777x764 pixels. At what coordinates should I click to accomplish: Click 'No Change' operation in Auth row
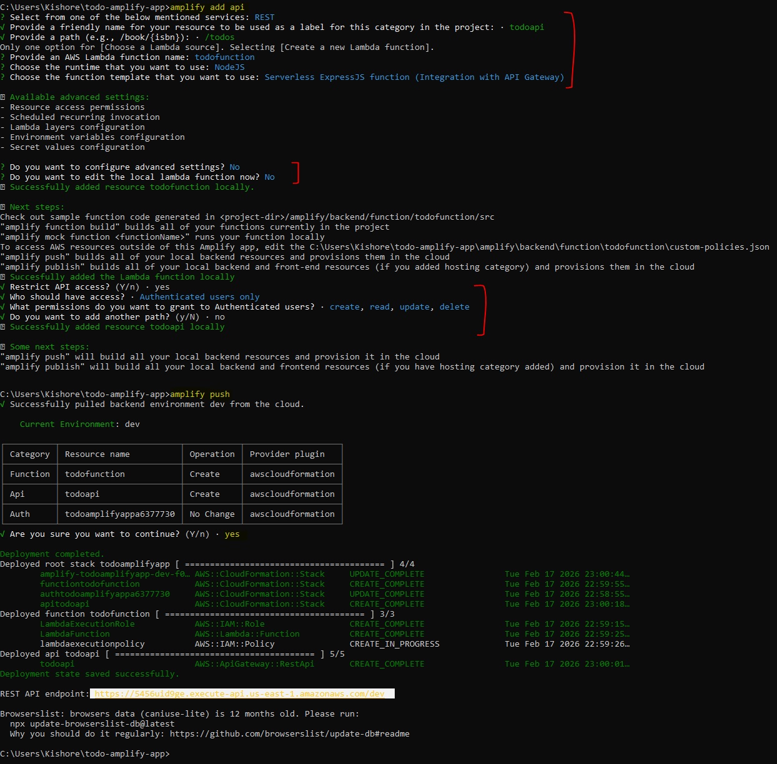[212, 514]
